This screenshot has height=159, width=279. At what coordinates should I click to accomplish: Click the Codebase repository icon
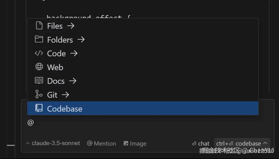[39, 108]
